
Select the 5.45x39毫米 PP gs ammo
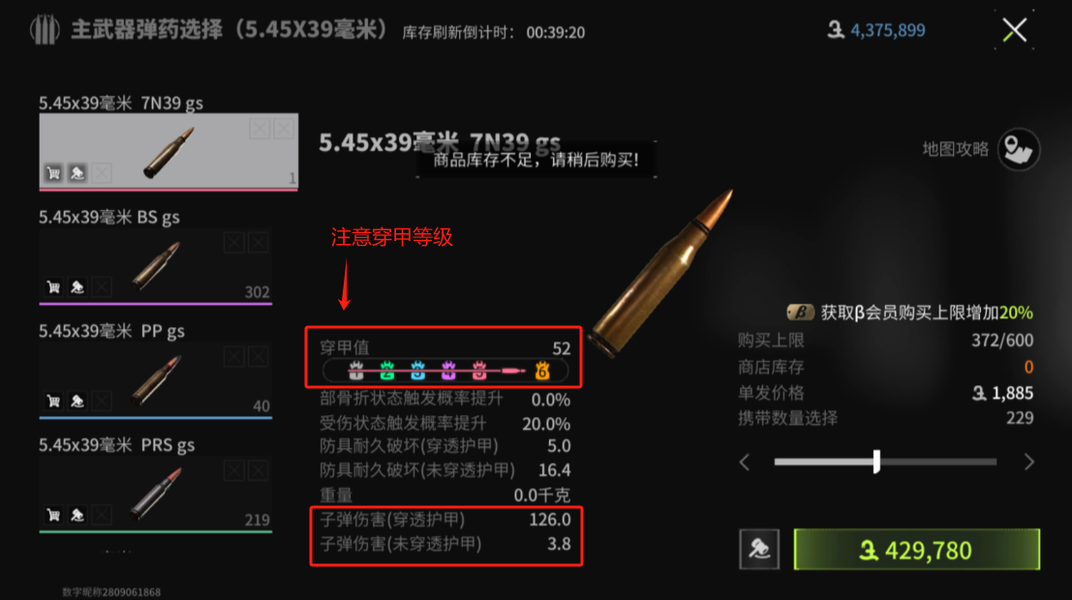pos(156,379)
